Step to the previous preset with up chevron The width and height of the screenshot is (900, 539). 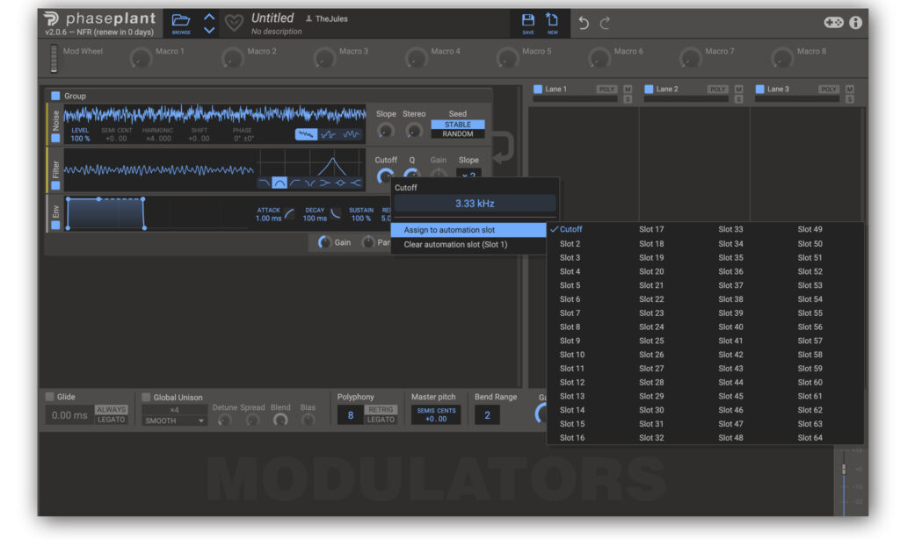point(209,18)
